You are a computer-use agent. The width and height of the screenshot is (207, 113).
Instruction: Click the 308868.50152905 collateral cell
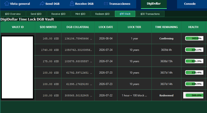point(78,95)
